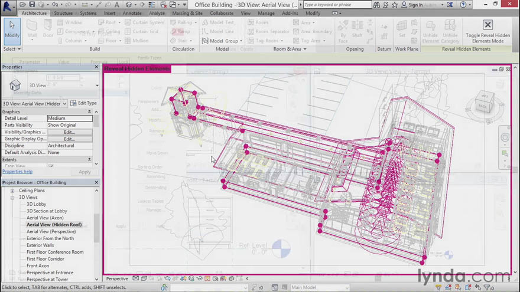Click the Undo arrow icon
The width and height of the screenshot is (520, 292).
[55, 4]
